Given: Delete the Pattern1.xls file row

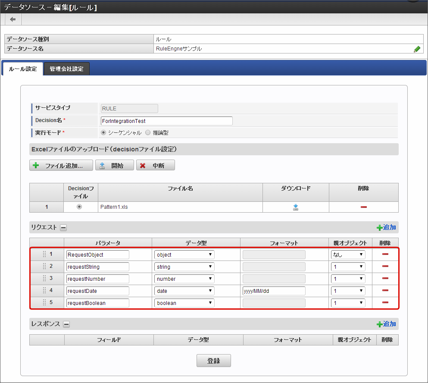Looking at the screenshot, I should point(363,207).
